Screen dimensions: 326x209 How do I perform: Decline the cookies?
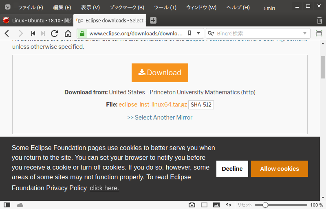[232, 169]
